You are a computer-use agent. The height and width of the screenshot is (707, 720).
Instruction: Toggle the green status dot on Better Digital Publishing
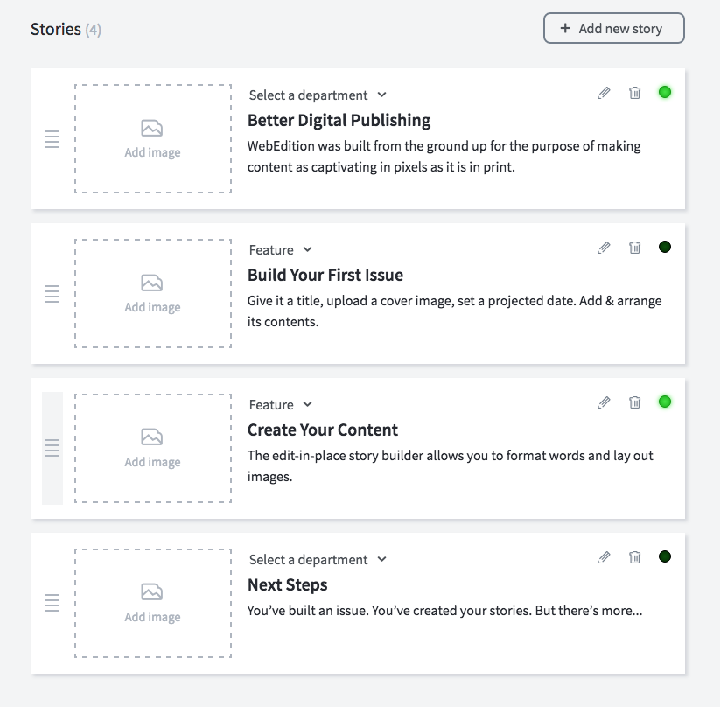point(665,92)
